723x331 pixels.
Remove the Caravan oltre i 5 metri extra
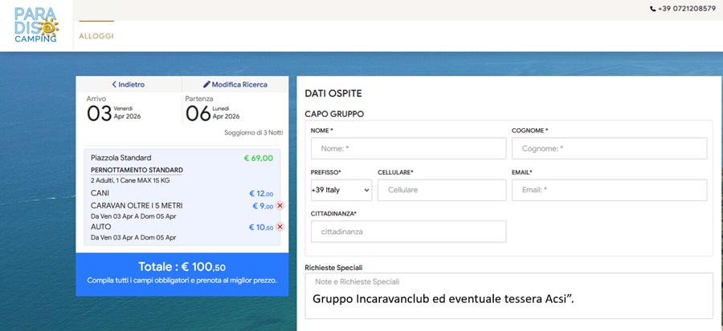(280, 206)
